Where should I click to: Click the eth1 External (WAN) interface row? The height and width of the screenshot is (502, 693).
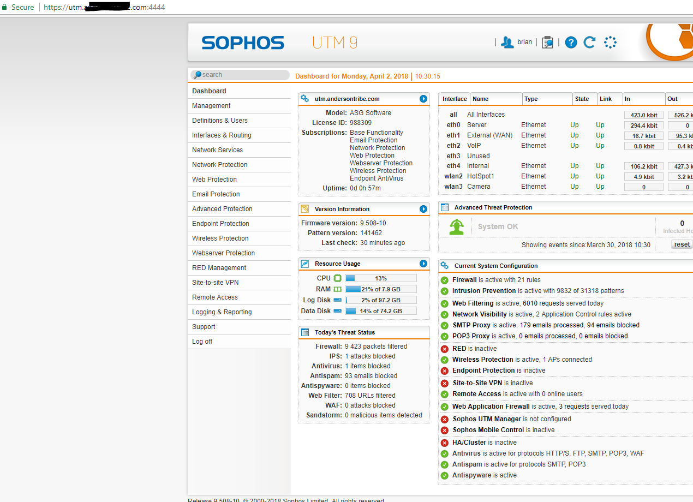(566, 135)
